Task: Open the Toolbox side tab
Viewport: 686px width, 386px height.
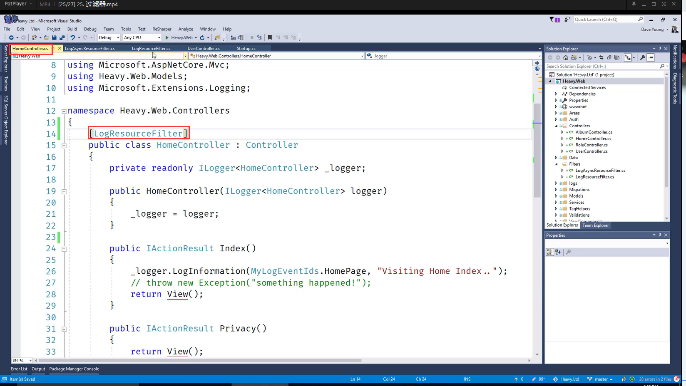Action: tap(6, 84)
